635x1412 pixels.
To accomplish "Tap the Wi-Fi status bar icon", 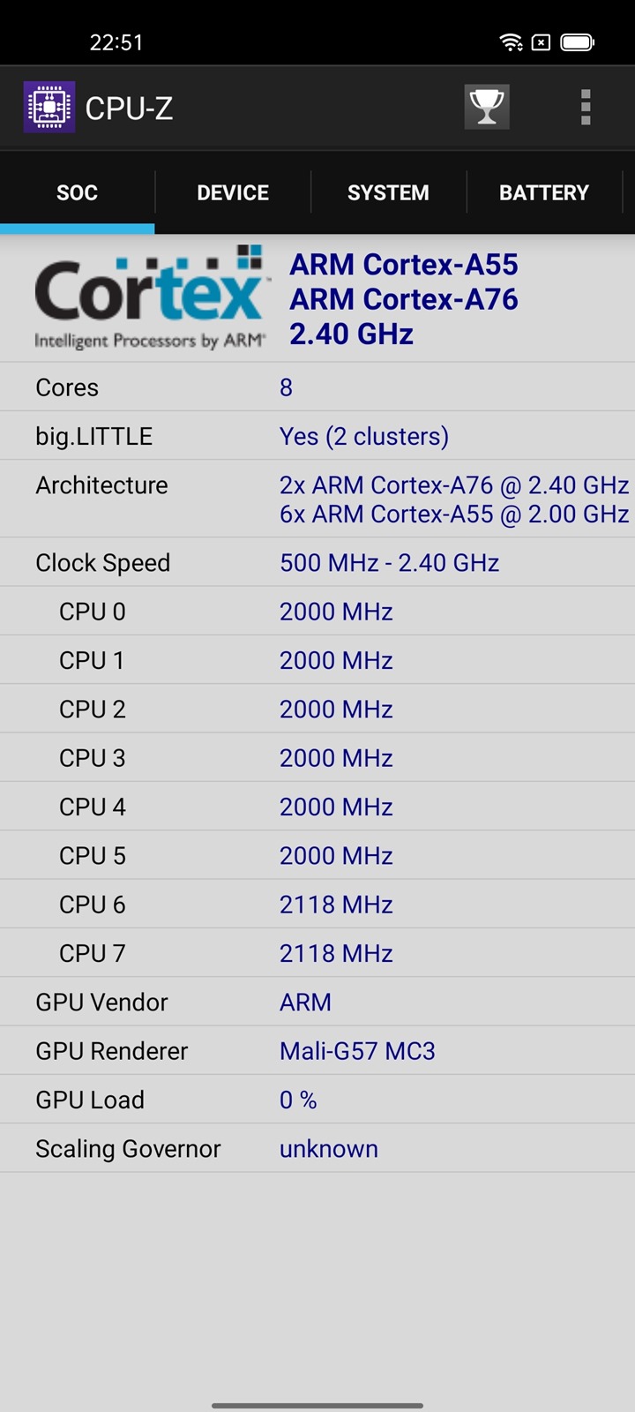I will coord(510,41).
